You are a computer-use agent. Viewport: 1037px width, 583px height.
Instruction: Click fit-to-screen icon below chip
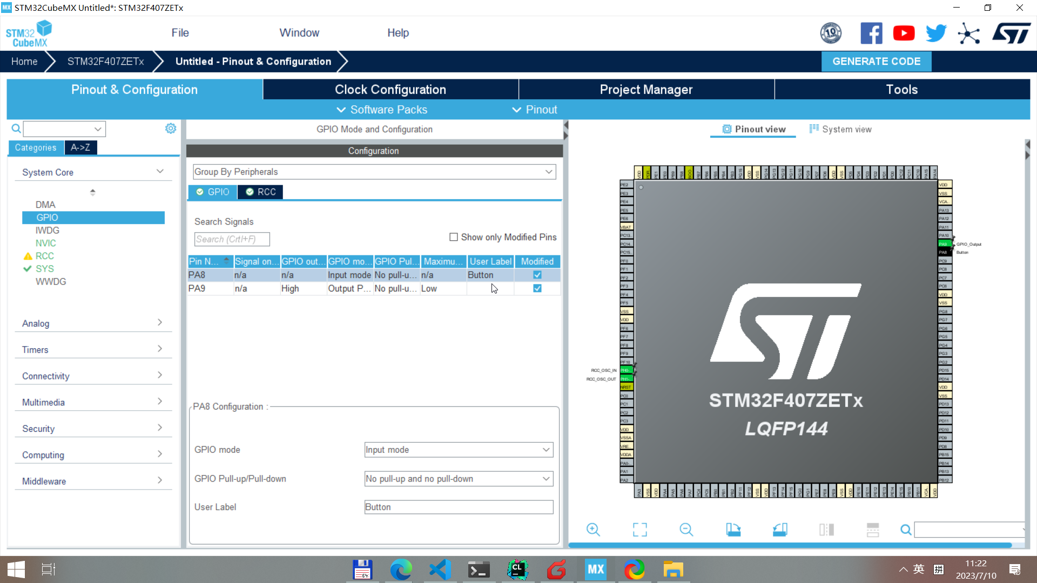[639, 530]
